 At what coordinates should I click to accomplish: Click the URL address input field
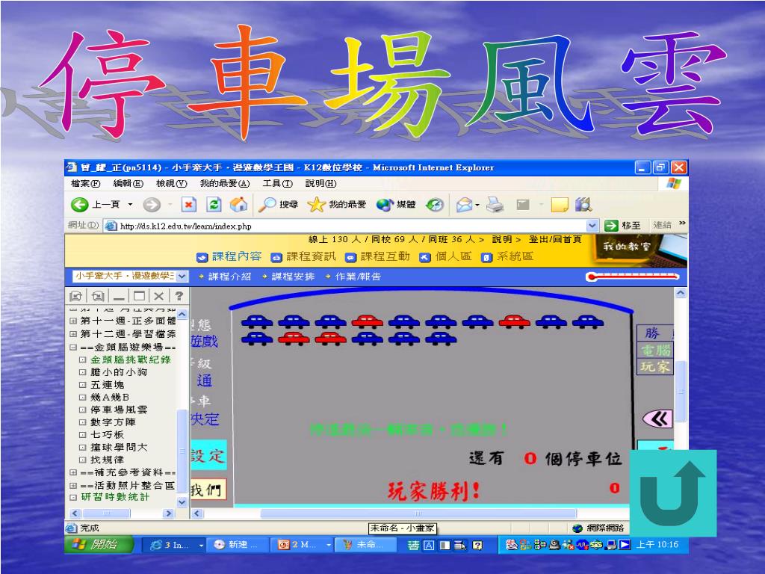click(353, 226)
